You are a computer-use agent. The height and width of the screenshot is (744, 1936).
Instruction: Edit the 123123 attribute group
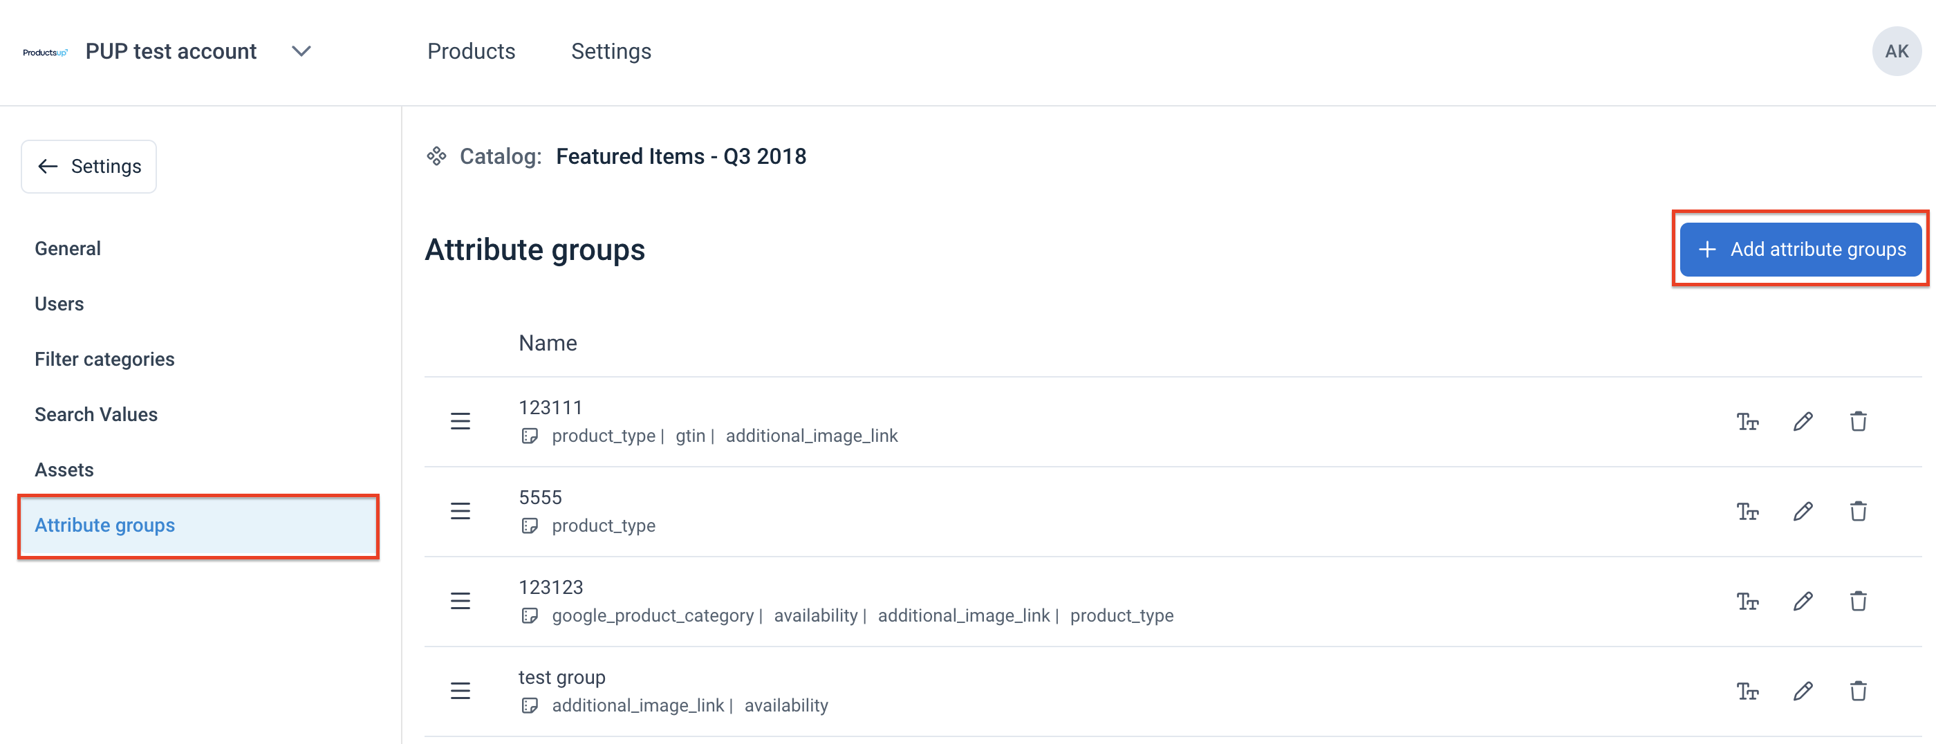1803,601
